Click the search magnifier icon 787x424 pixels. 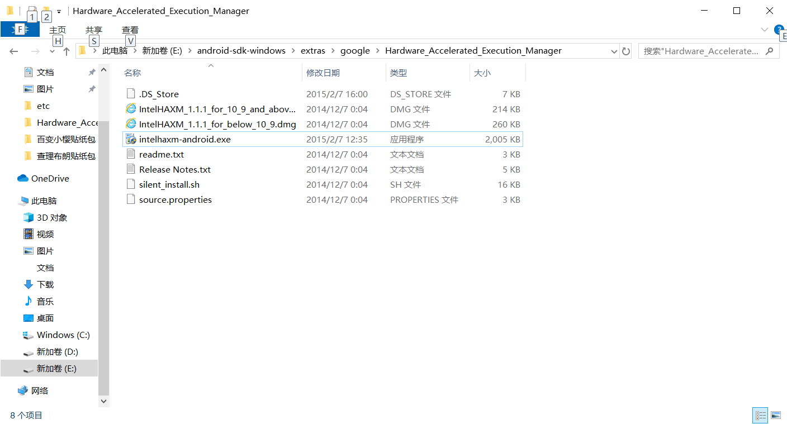point(770,51)
